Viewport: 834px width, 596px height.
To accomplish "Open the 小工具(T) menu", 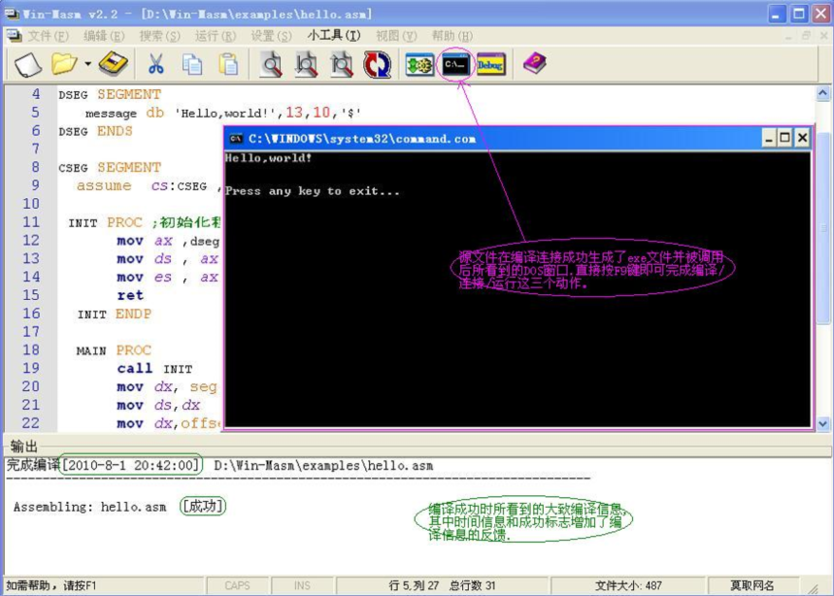I will point(333,36).
